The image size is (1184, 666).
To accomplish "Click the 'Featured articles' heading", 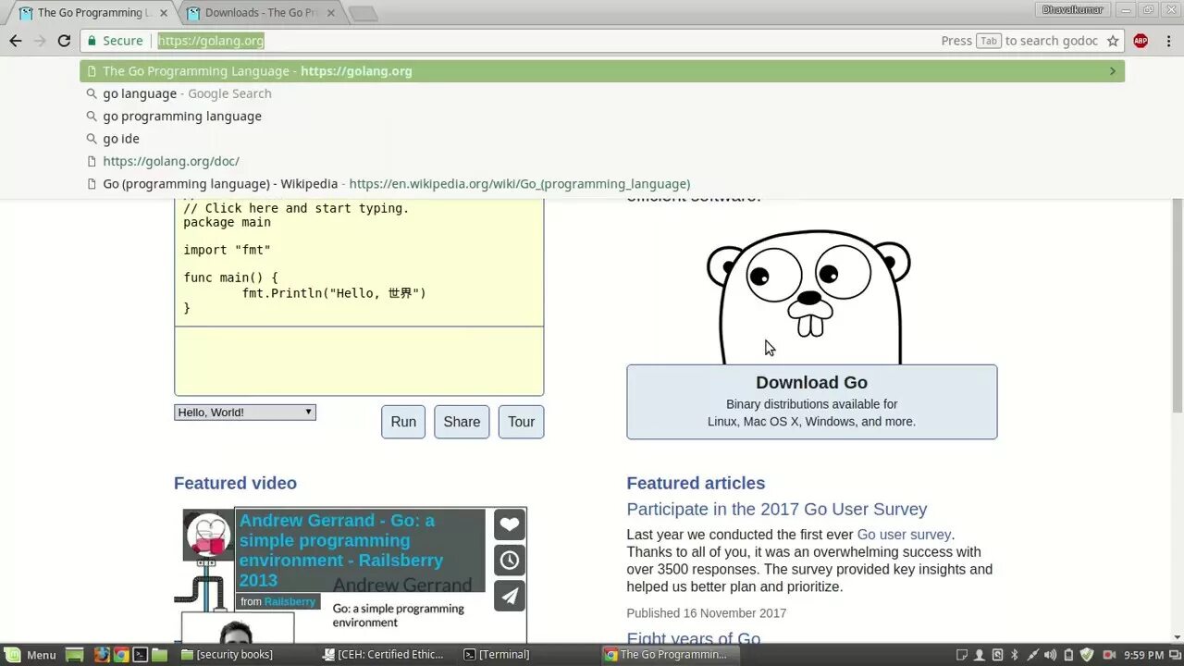I will click(x=696, y=483).
